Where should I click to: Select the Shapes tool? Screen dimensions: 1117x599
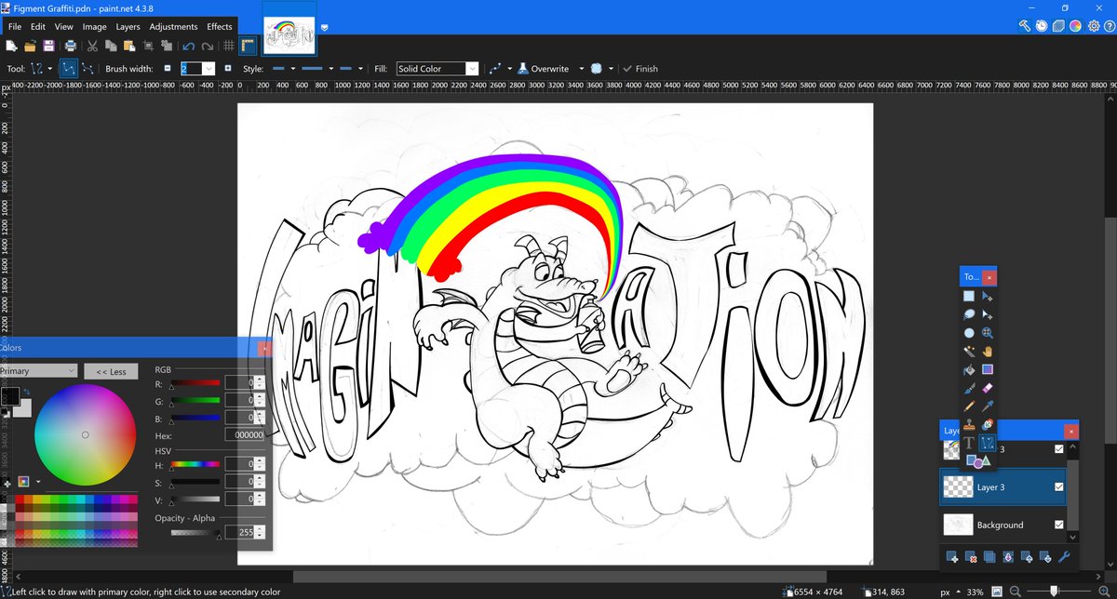click(977, 461)
